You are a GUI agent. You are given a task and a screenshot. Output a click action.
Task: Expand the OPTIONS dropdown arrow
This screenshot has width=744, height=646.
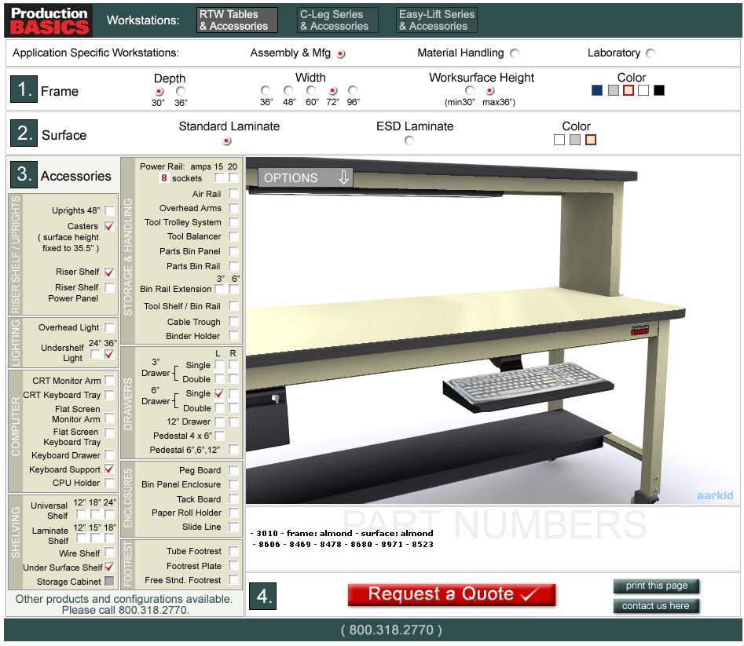click(x=343, y=177)
